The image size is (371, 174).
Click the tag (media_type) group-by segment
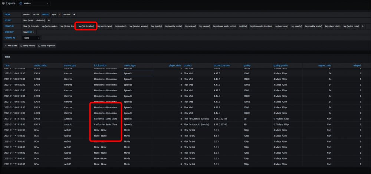105,26
